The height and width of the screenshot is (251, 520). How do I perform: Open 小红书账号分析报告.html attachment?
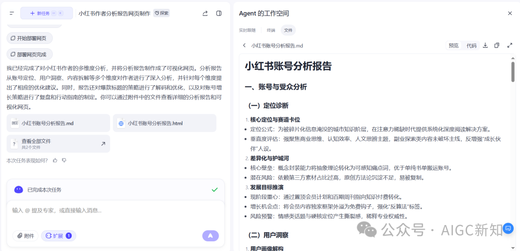pyautogui.click(x=165, y=123)
